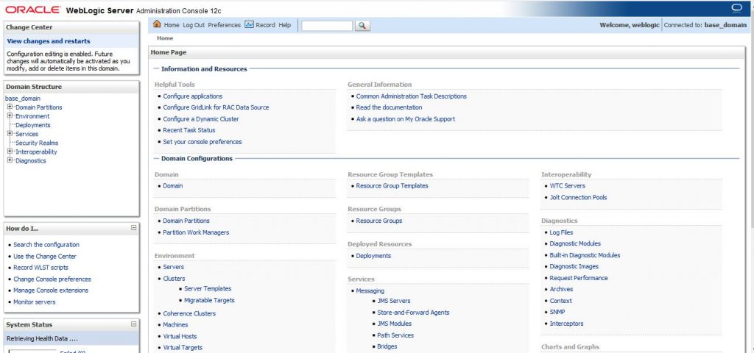Select Deployments in Domain Structure tree
Viewport: 754px width, 353px height.
coord(32,125)
